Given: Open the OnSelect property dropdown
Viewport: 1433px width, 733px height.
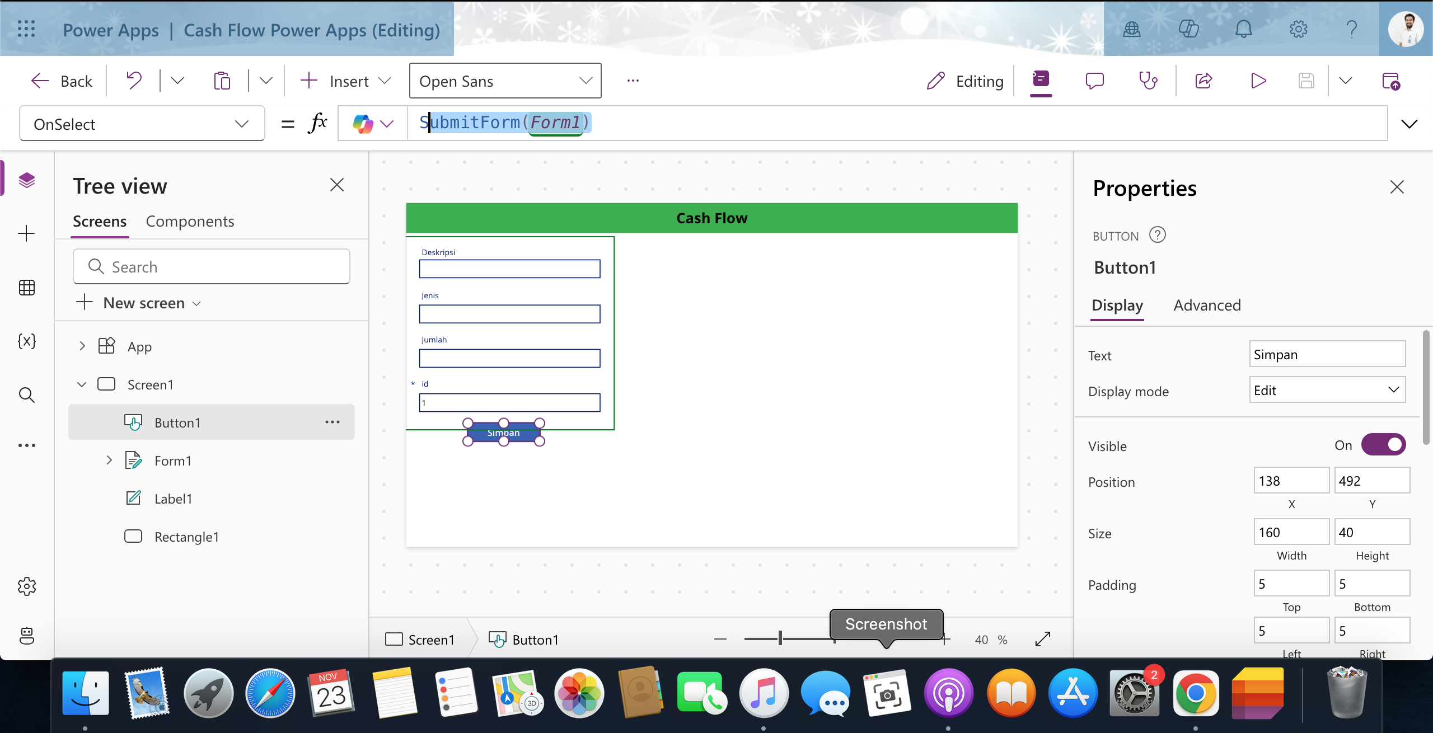Looking at the screenshot, I should [x=142, y=124].
